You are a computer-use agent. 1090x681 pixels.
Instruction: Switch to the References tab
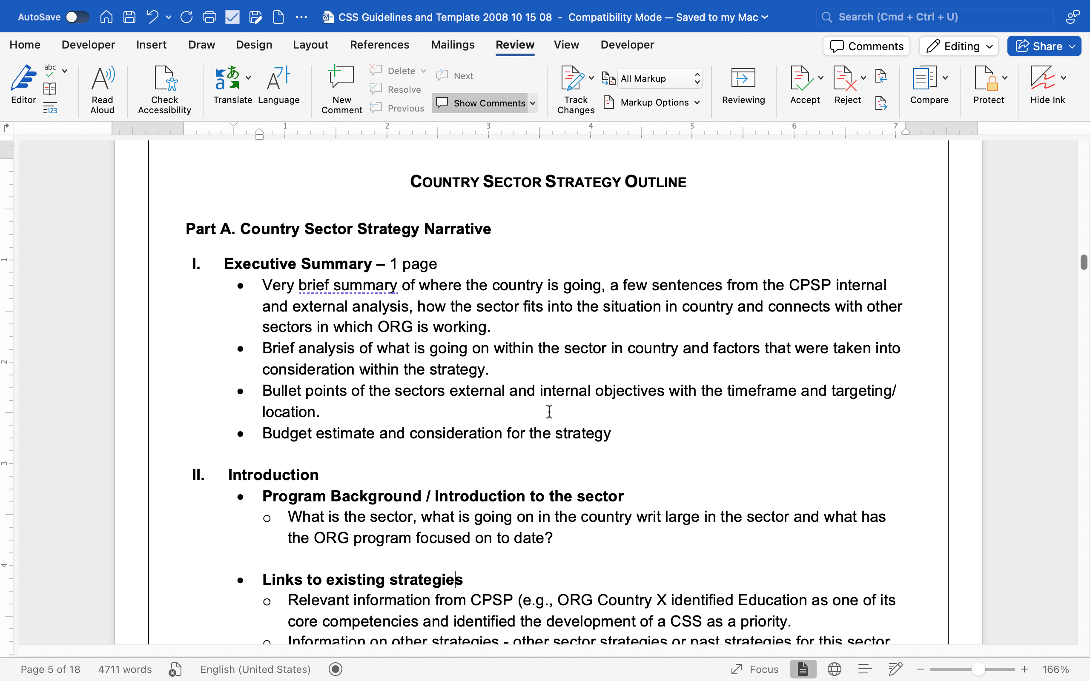click(x=379, y=45)
